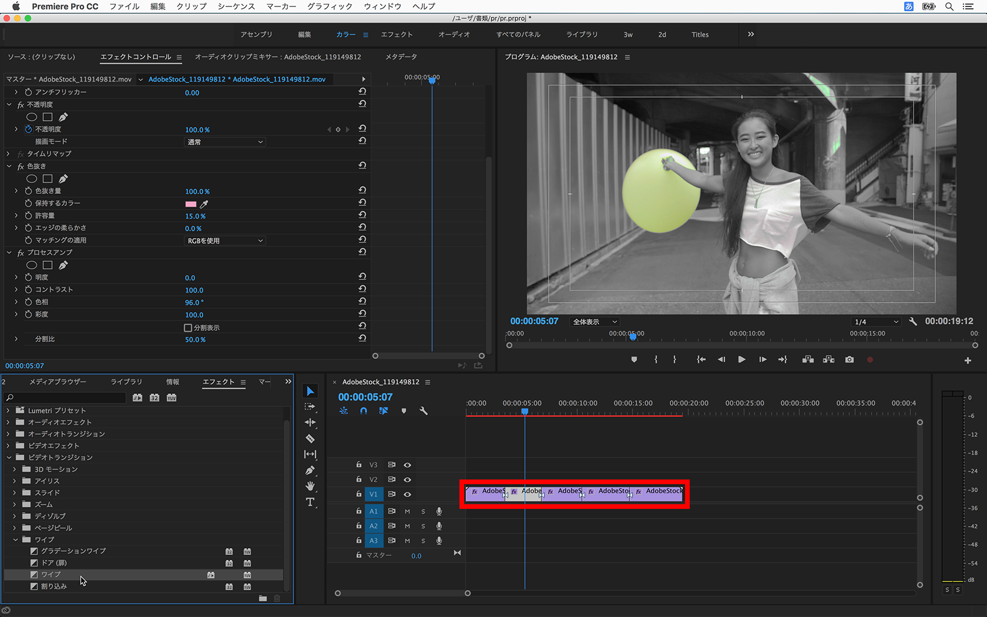Viewport: 987px width, 617px height.
Task: Open the 描画モード dropdown
Action: (225, 142)
